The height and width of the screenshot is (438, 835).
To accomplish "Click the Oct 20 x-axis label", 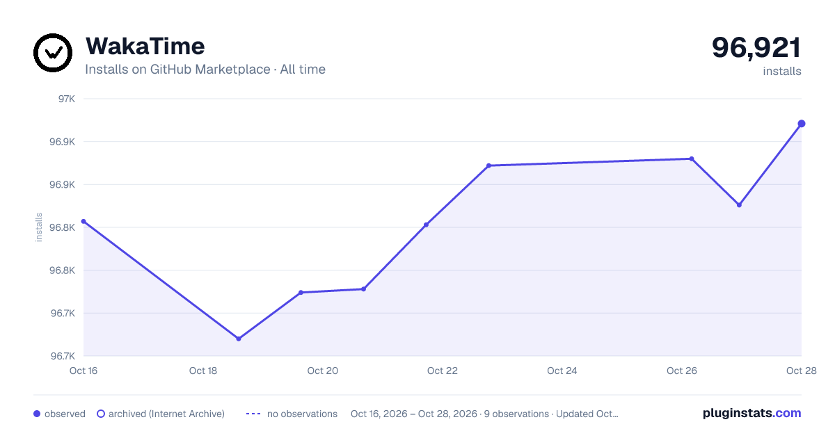I will coord(323,371).
